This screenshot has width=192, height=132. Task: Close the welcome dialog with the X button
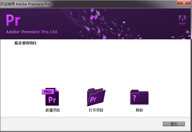click(x=184, y=3)
